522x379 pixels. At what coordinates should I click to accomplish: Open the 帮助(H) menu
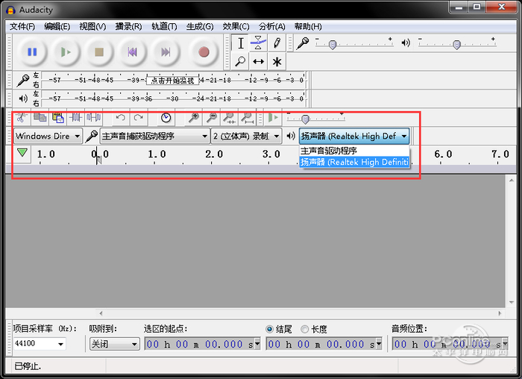[308, 26]
